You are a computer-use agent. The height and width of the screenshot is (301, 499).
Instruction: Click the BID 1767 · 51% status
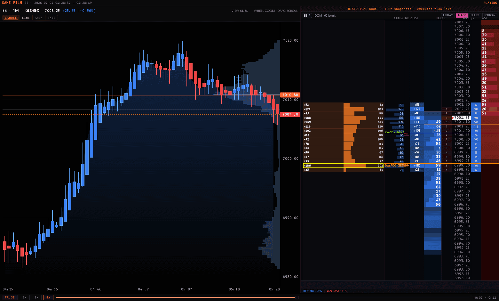313,291
